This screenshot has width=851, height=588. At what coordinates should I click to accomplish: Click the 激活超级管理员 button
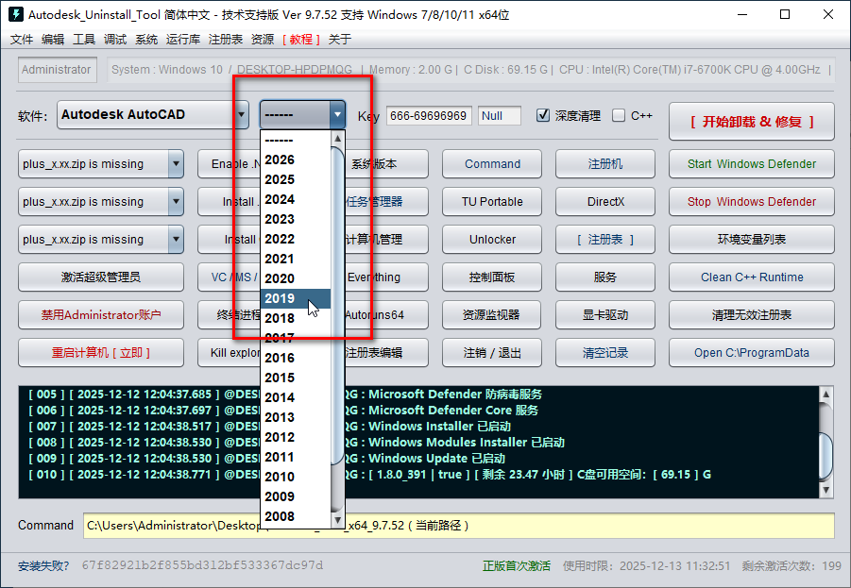pos(101,277)
